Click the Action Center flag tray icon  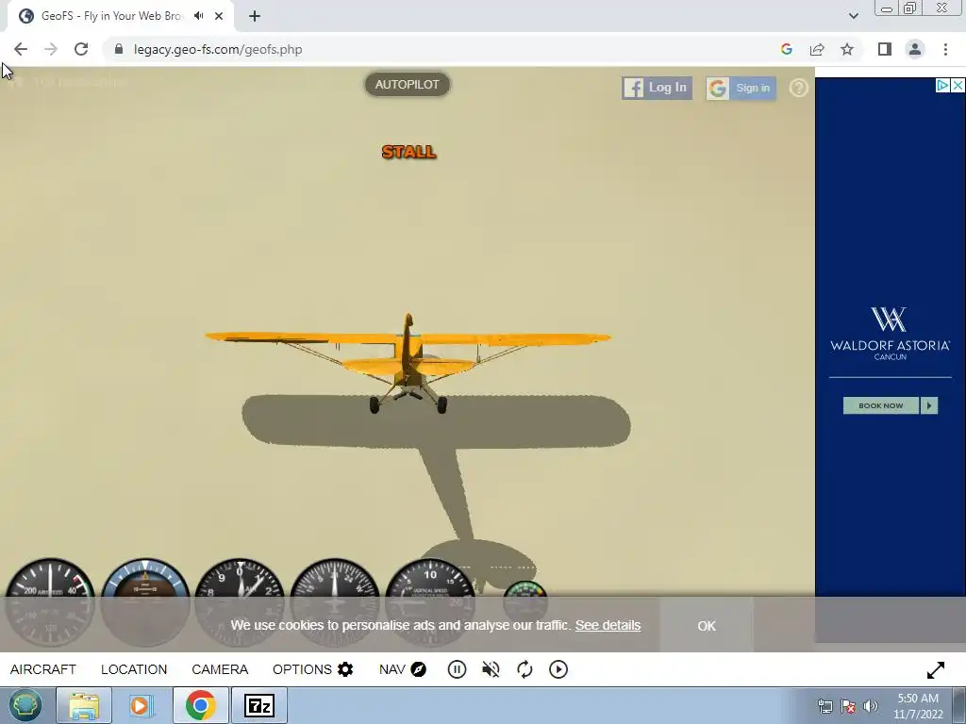pyautogui.click(x=848, y=706)
